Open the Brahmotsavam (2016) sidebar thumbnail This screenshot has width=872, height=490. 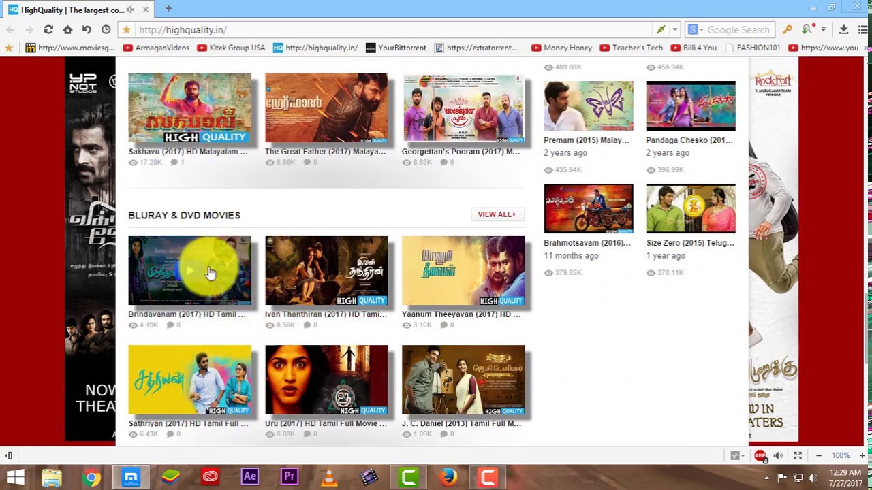(x=589, y=208)
